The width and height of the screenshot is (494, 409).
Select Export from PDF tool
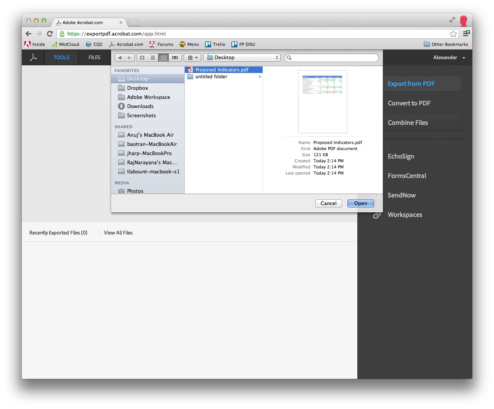tap(423, 84)
